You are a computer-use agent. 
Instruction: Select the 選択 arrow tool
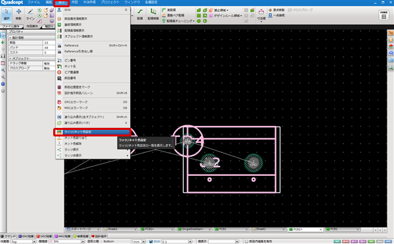point(7,14)
